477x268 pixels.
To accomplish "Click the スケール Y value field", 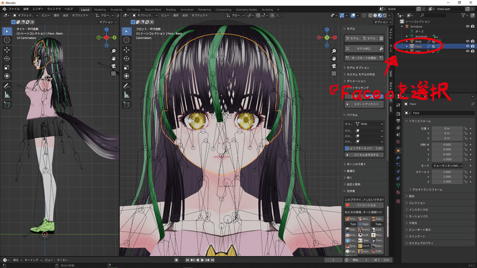I will pos(447,177).
